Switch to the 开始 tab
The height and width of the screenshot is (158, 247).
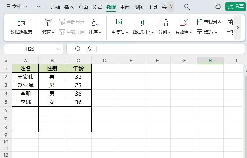pos(55,7)
